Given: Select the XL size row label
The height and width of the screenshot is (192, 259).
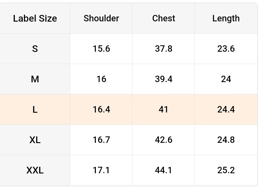Looking at the screenshot, I should [35, 140].
